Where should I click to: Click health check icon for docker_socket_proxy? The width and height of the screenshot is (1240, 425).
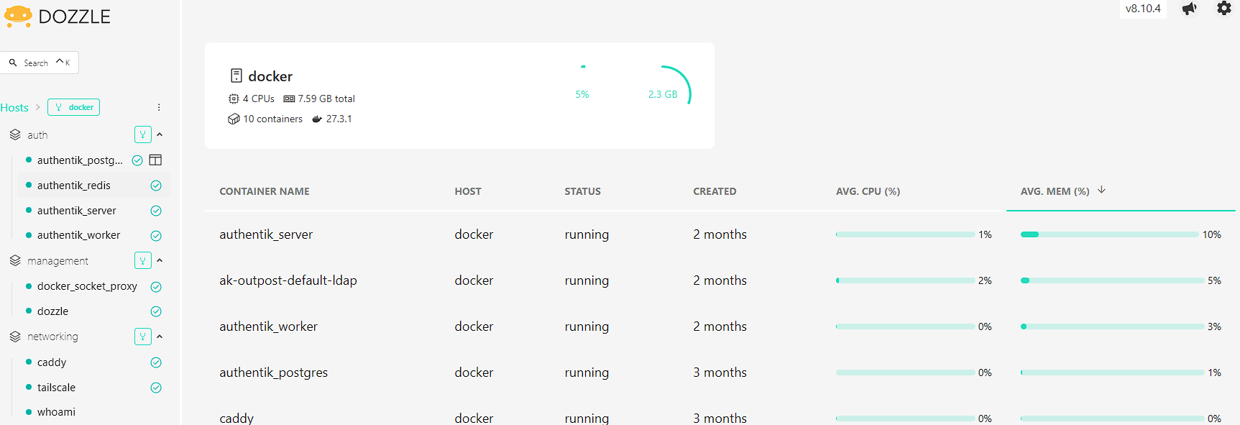(x=156, y=287)
